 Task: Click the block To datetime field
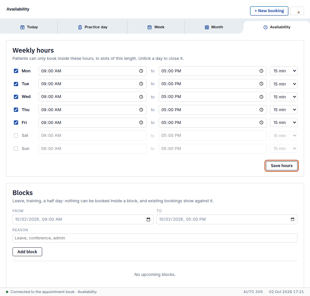pos(227,219)
